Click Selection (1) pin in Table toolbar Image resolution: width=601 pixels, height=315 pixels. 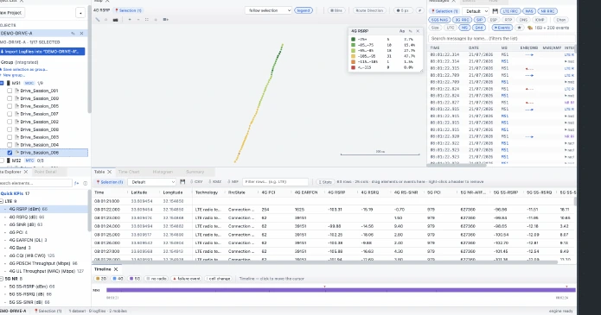point(110,182)
